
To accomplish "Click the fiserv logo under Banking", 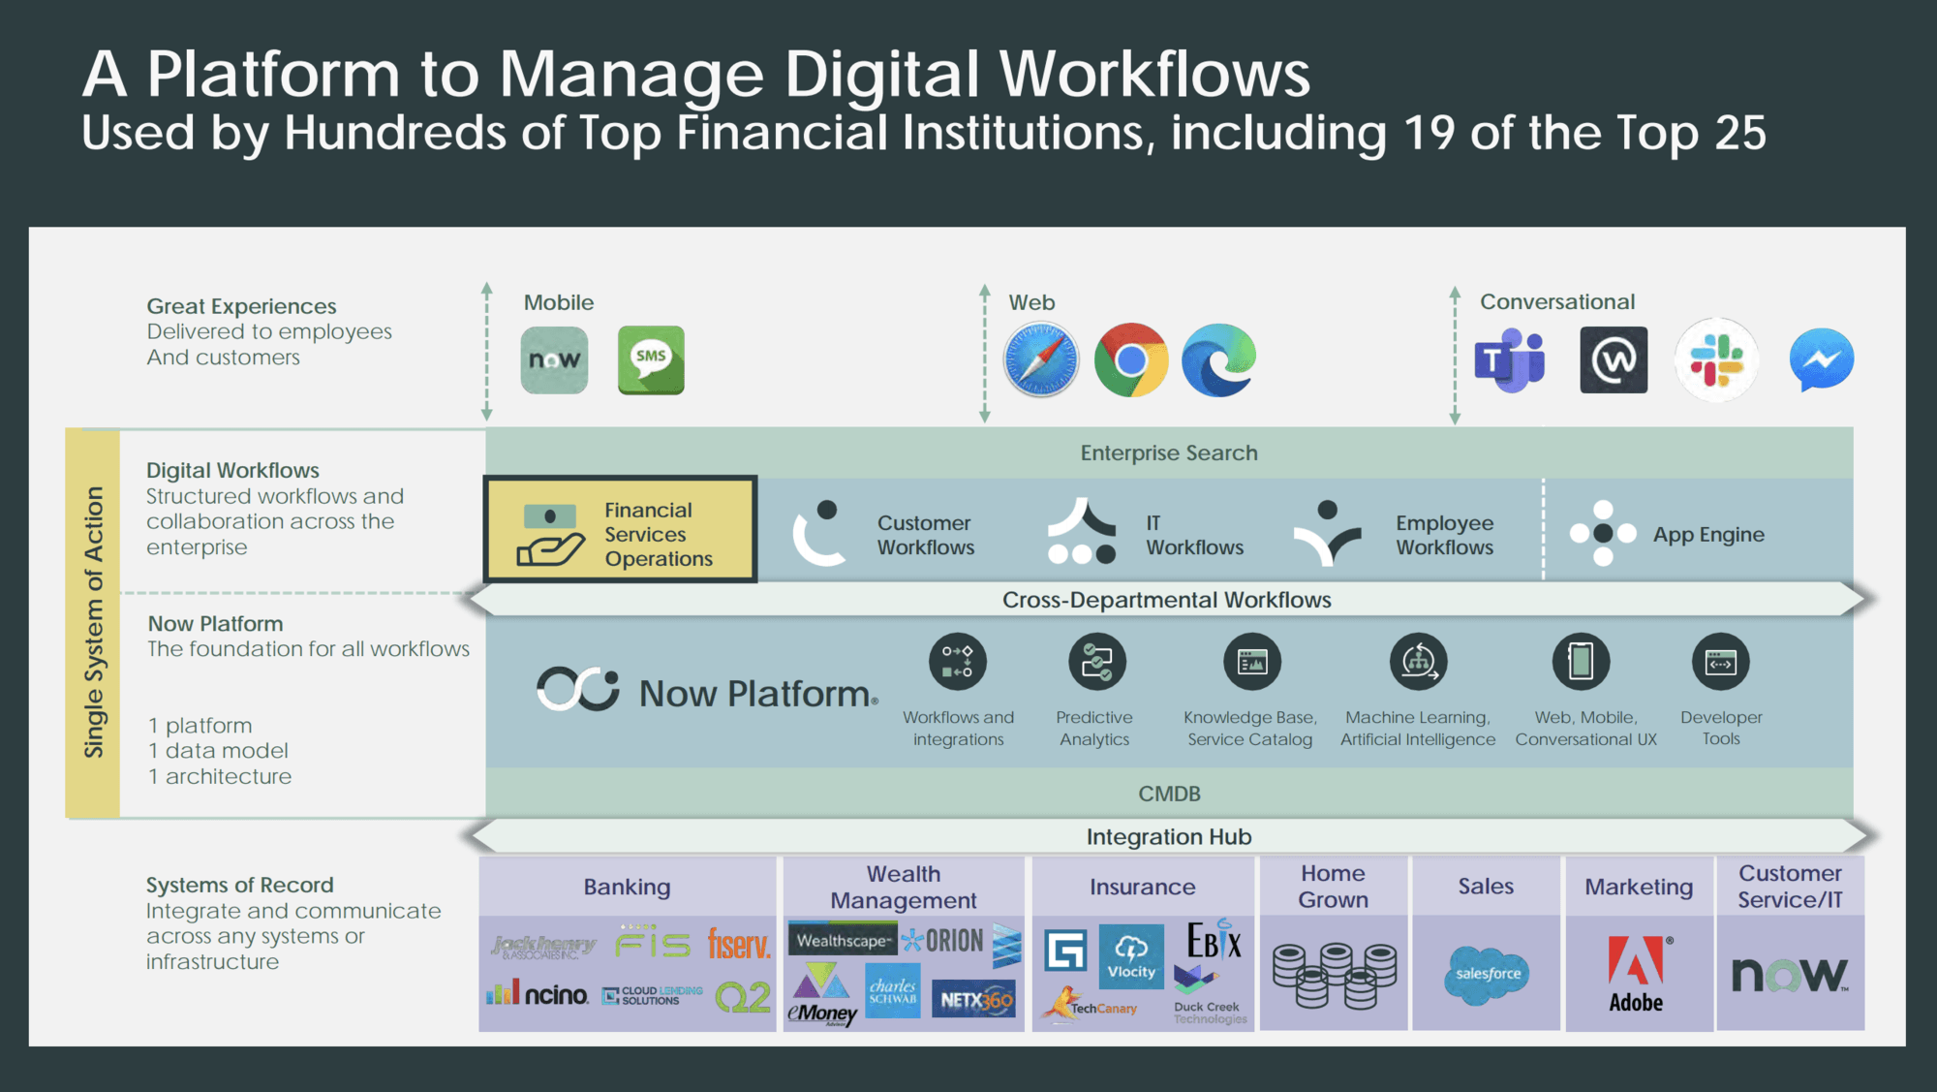I will pos(739,943).
